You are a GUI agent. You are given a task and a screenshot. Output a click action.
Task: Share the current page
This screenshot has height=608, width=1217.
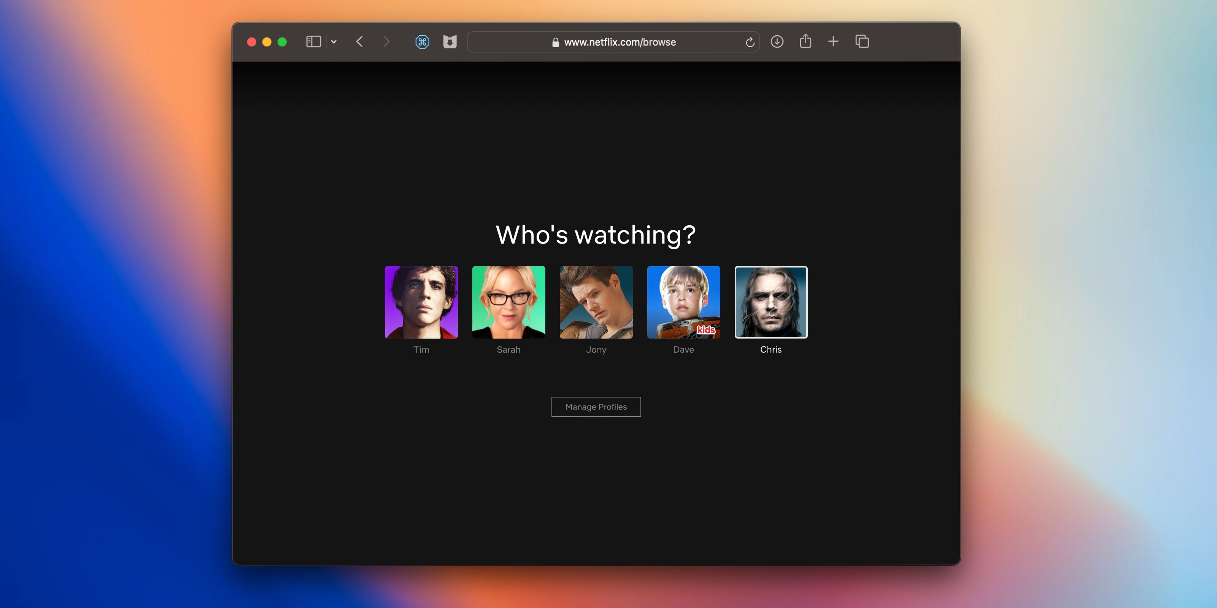pyautogui.click(x=805, y=41)
